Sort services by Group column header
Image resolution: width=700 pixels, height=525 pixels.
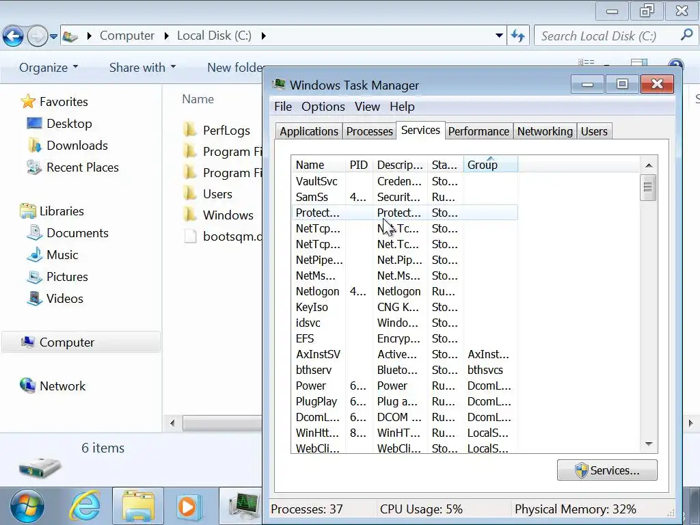(x=491, y=164)
